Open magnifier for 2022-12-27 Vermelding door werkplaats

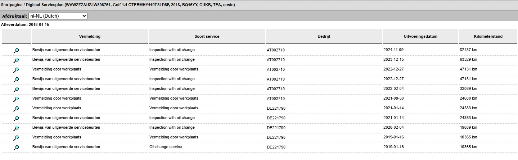click(16, 70)
